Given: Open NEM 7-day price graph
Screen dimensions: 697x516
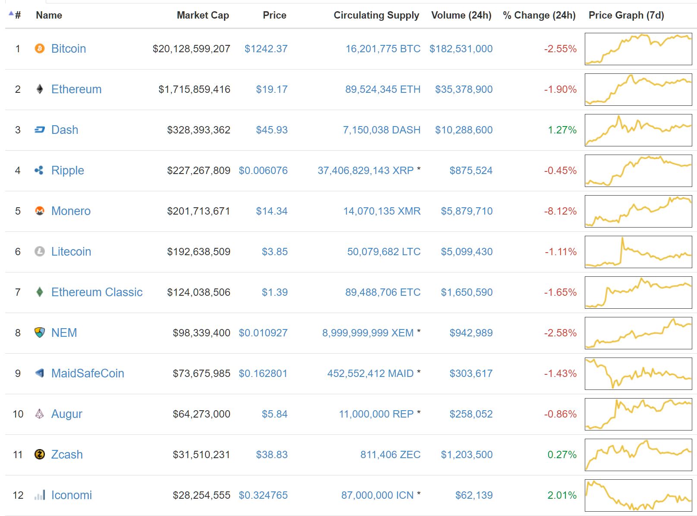Looking at the screenshot, I should tap(638, 333).
